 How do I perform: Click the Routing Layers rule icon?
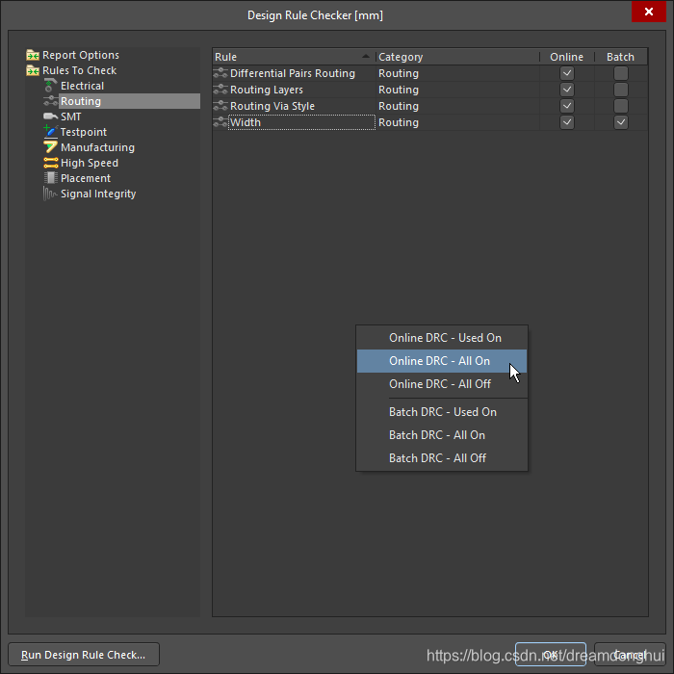[x=220, y=90]
